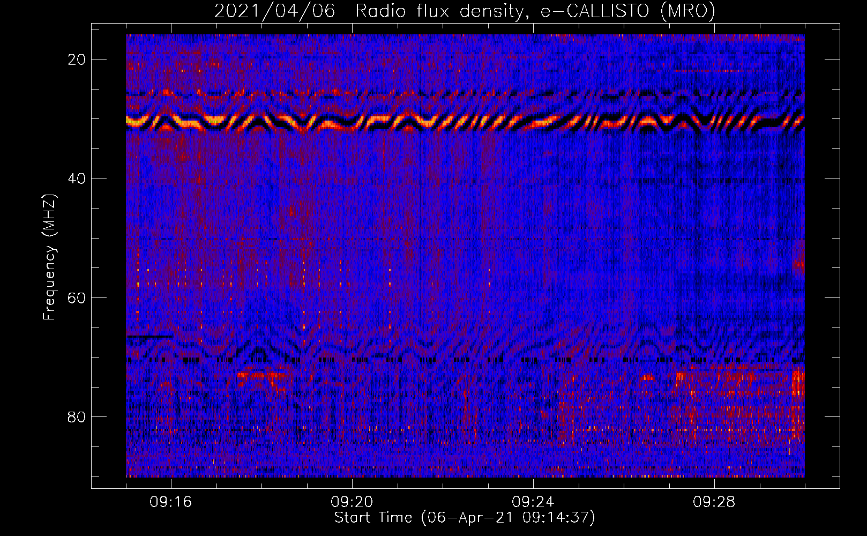
Task: Click the 20 frequency tick label
Action: [x=77, y=59]
